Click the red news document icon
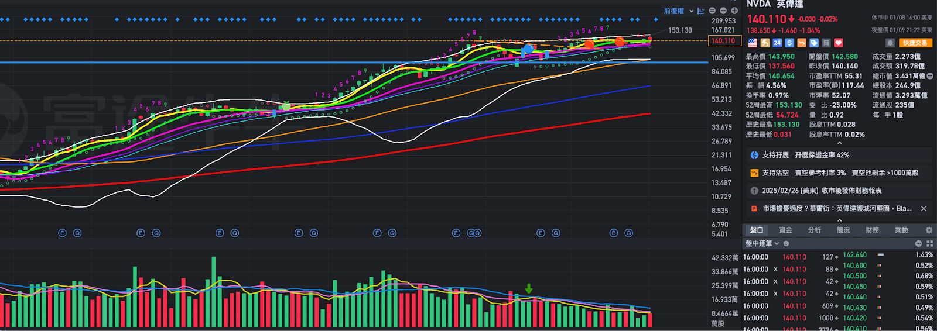Screen dimensions: 937x331 754,208
